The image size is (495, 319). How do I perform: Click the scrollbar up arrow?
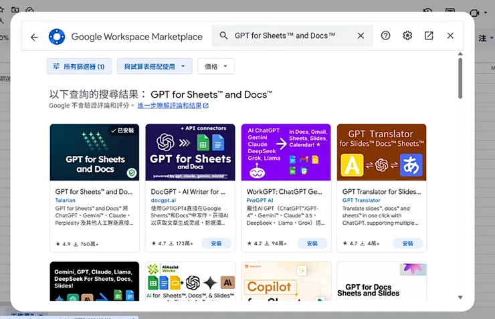[460, 54]
